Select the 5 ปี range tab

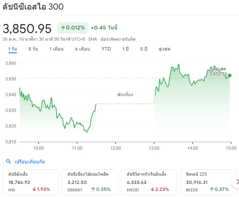click(144, 49)
